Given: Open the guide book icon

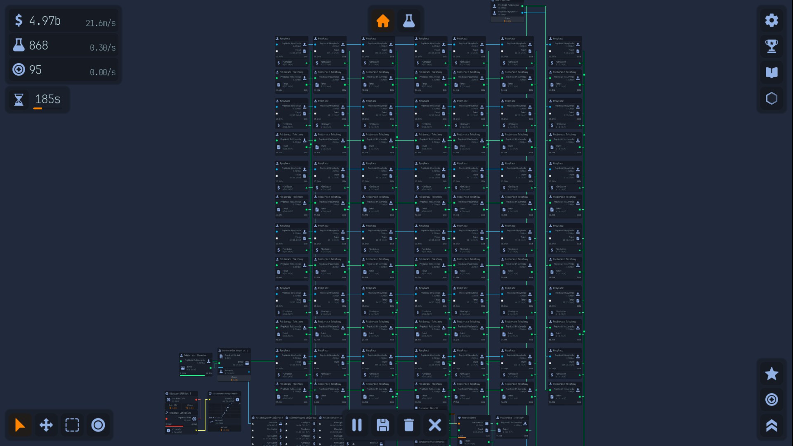Looking at the screenshot, I should (x=771, y=72).
